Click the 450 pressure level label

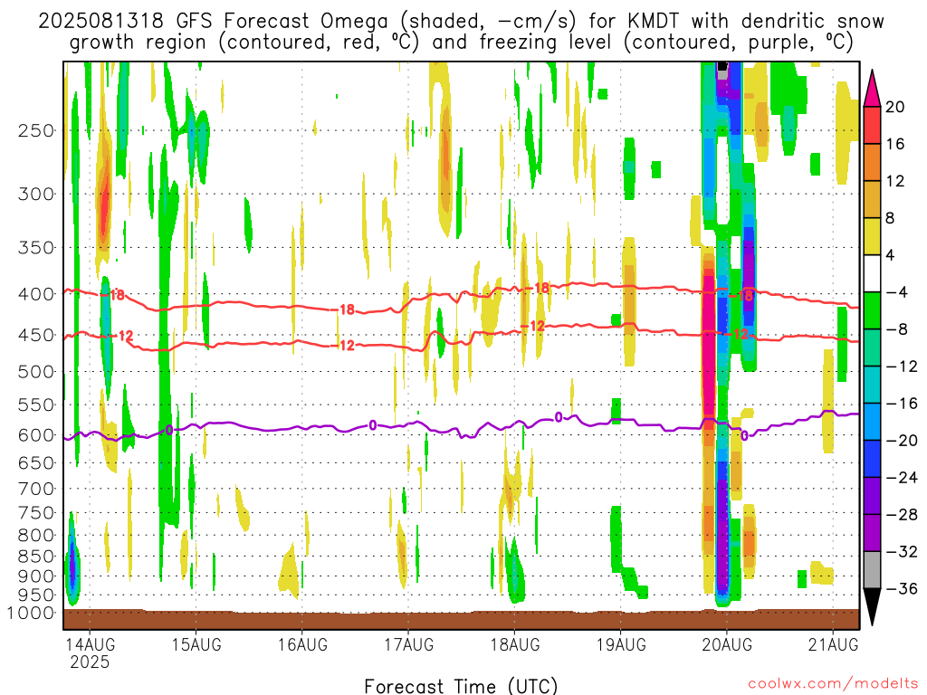[36, 335]
